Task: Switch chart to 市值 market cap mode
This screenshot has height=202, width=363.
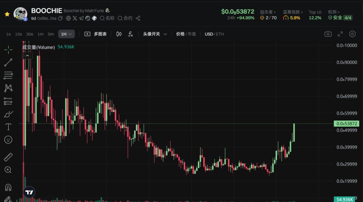Action: click(192, 34)
